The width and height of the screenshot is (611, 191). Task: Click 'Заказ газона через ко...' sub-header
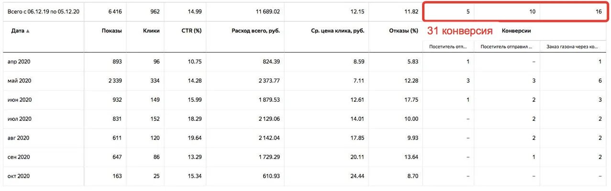[573, 46]
